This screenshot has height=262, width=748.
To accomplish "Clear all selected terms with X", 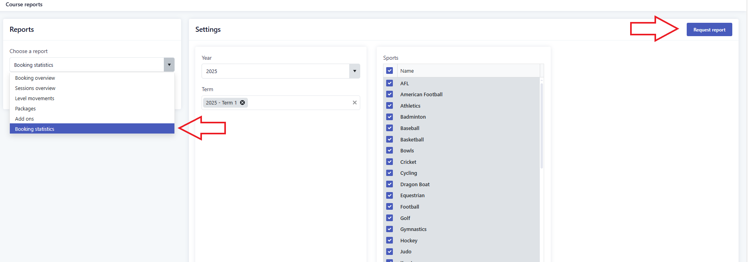I will (354, 103).
